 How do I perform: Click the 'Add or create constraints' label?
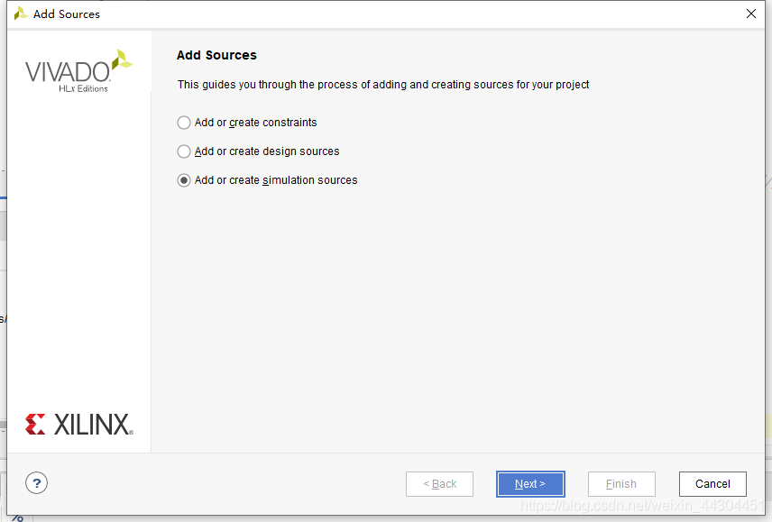tap(255, 123)
